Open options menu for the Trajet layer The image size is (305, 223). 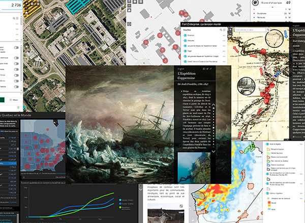[224, 51]
